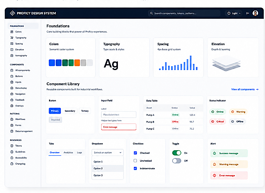The width and height of the screenshot is (265, 193).
Task: Click the Accessibility sidebar icon
Action: [12, 158]
